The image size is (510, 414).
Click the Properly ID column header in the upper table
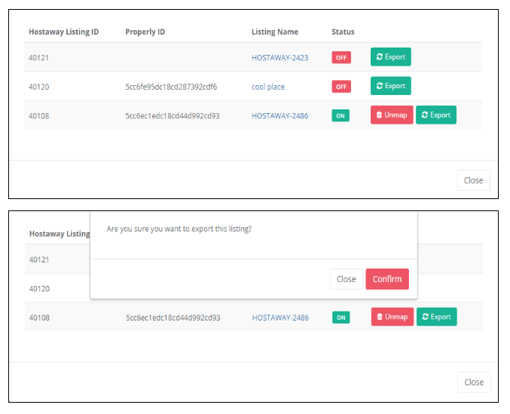click(145, 32)
